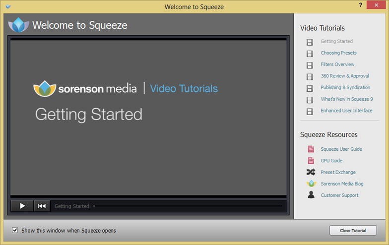Click the document icon beside GPU Guide

coord(311,161)
